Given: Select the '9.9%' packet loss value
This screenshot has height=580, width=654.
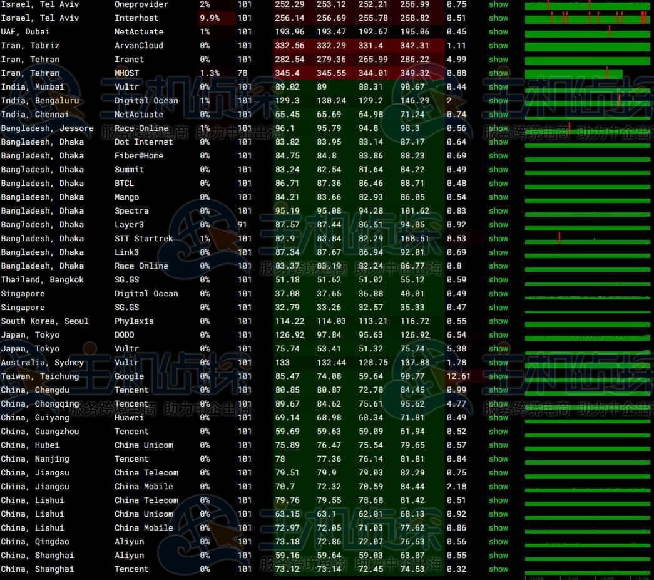Looking at the screenshot, I should pyautogui.click(x=210, y=18).
